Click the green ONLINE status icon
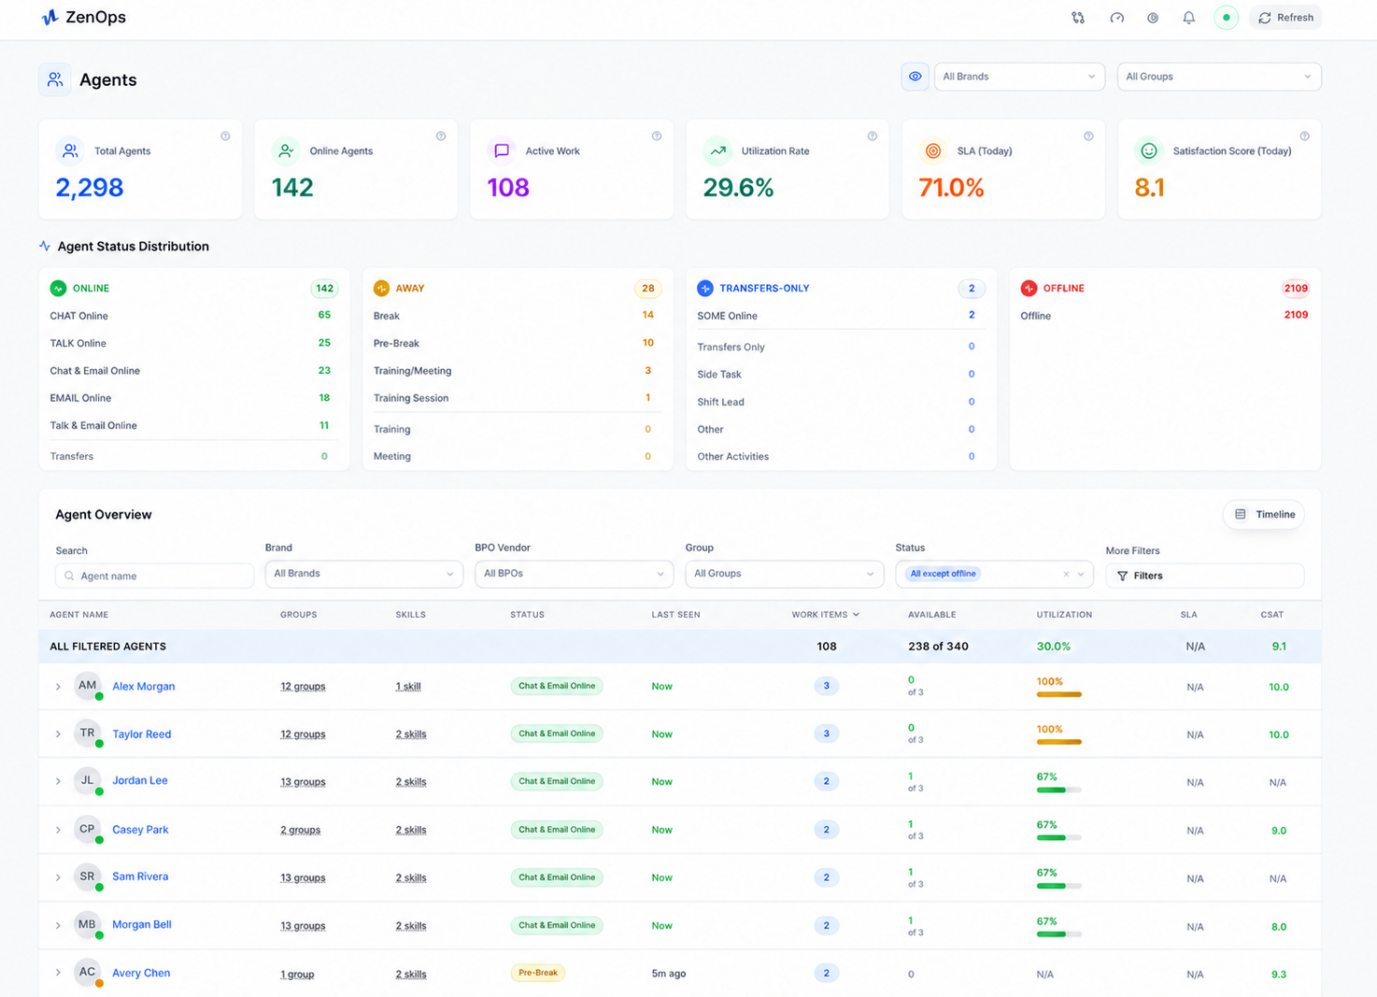 point(58,288)
